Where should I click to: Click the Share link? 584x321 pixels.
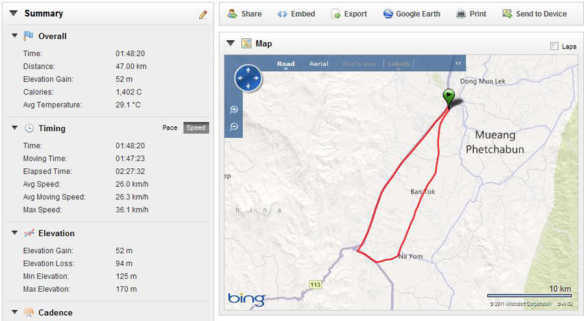point(251,14)
